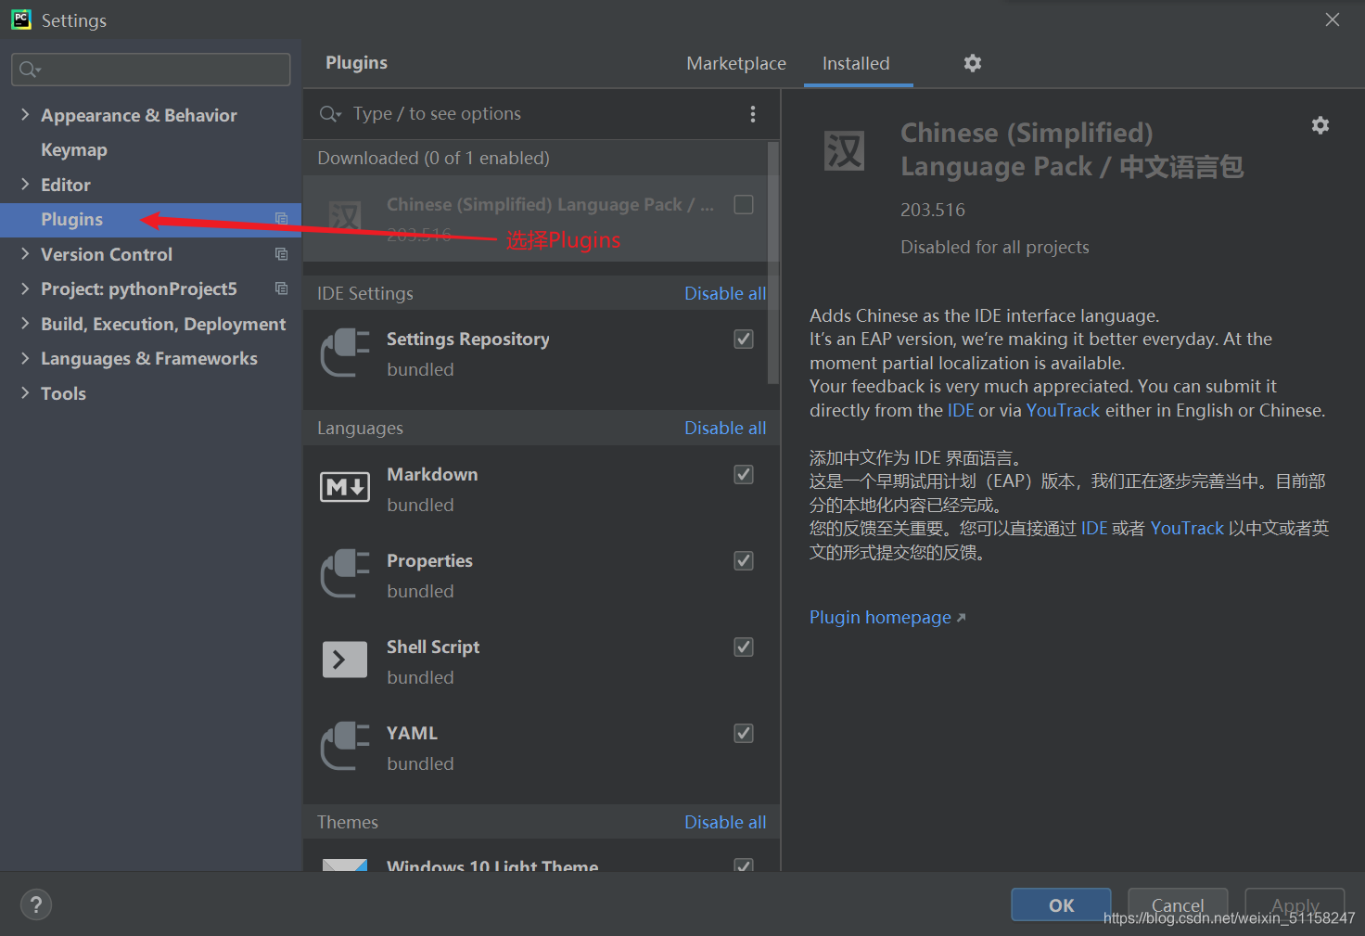Image resolution: width=1365 pixels, height=936 pixels.
Task: Expand the Version Control node
Action: pyautogui.click(x=25, y=253)
